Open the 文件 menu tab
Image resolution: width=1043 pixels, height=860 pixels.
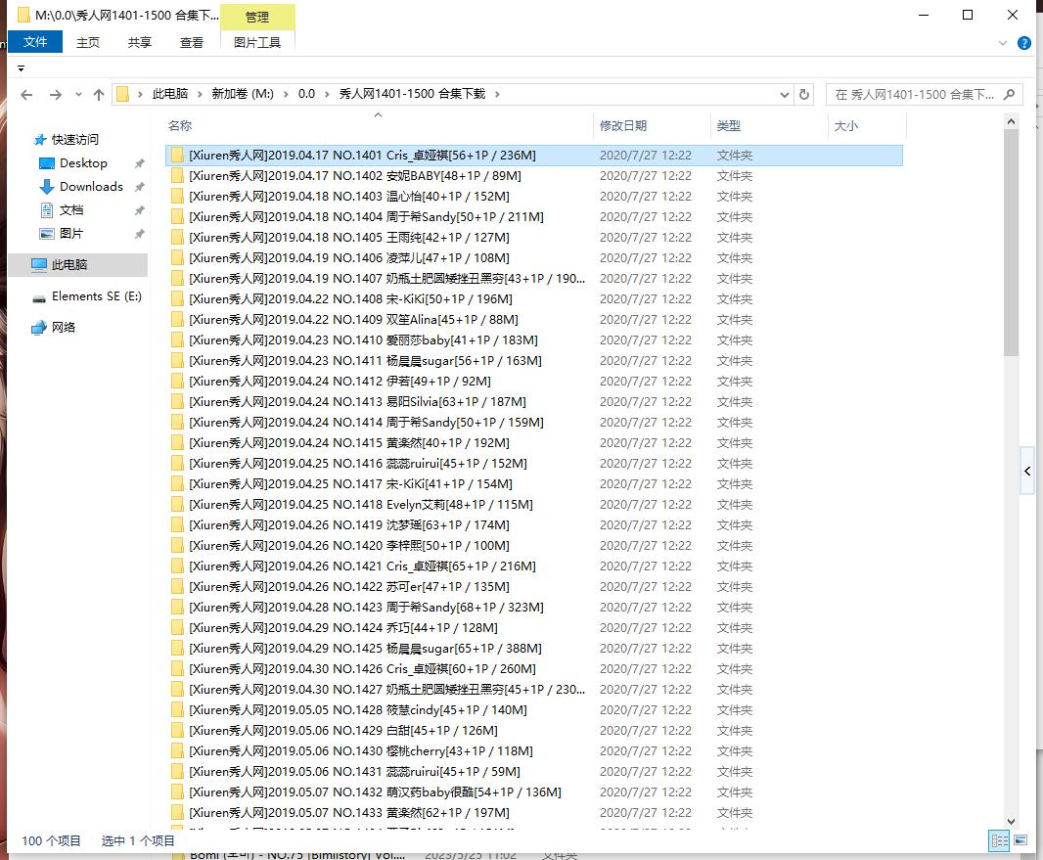coord(35,42)
